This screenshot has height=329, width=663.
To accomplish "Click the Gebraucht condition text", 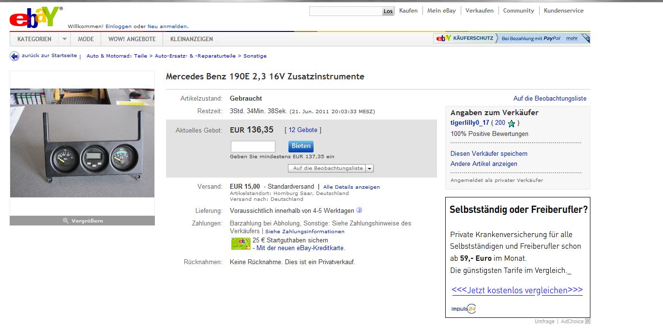I will [246, 99].
